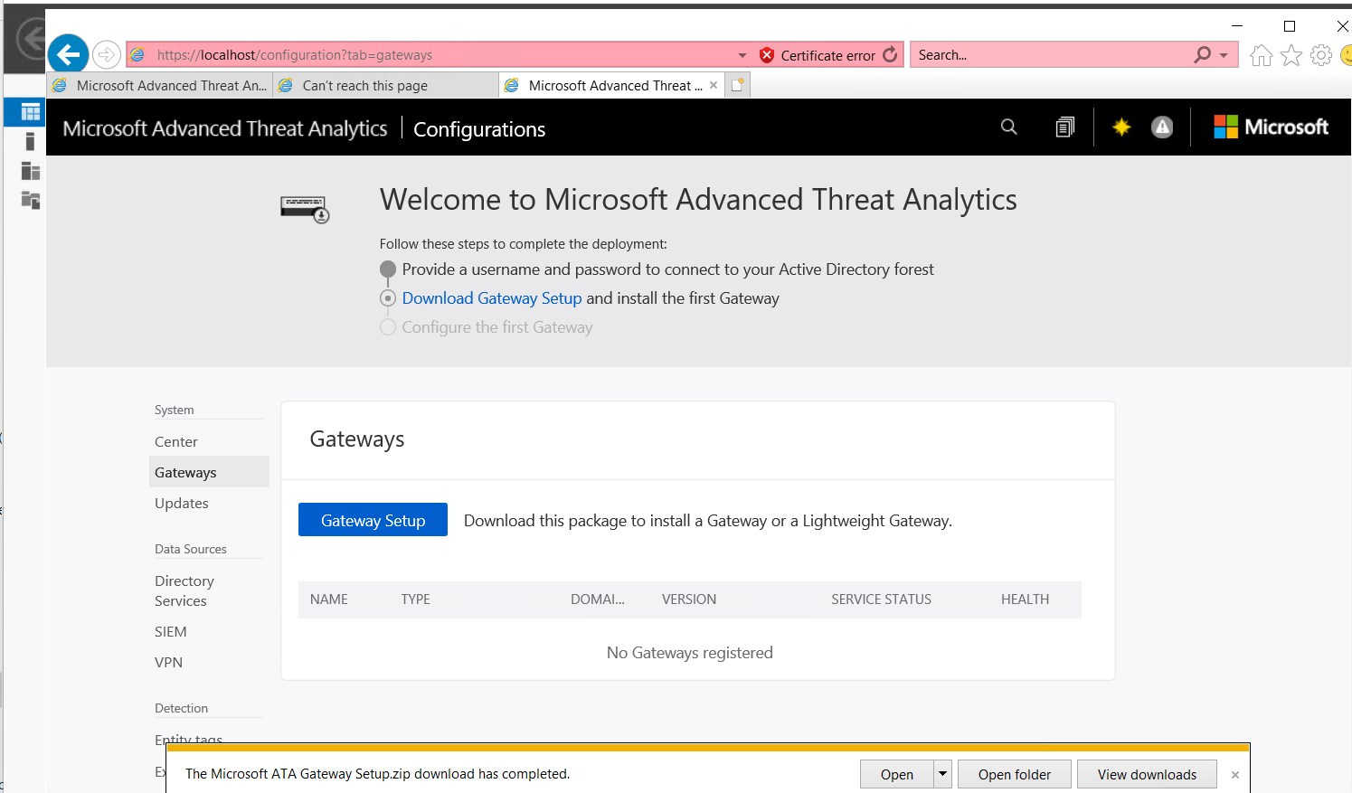
Task: Open the Updates configuration page
Action: pos(182,503)
